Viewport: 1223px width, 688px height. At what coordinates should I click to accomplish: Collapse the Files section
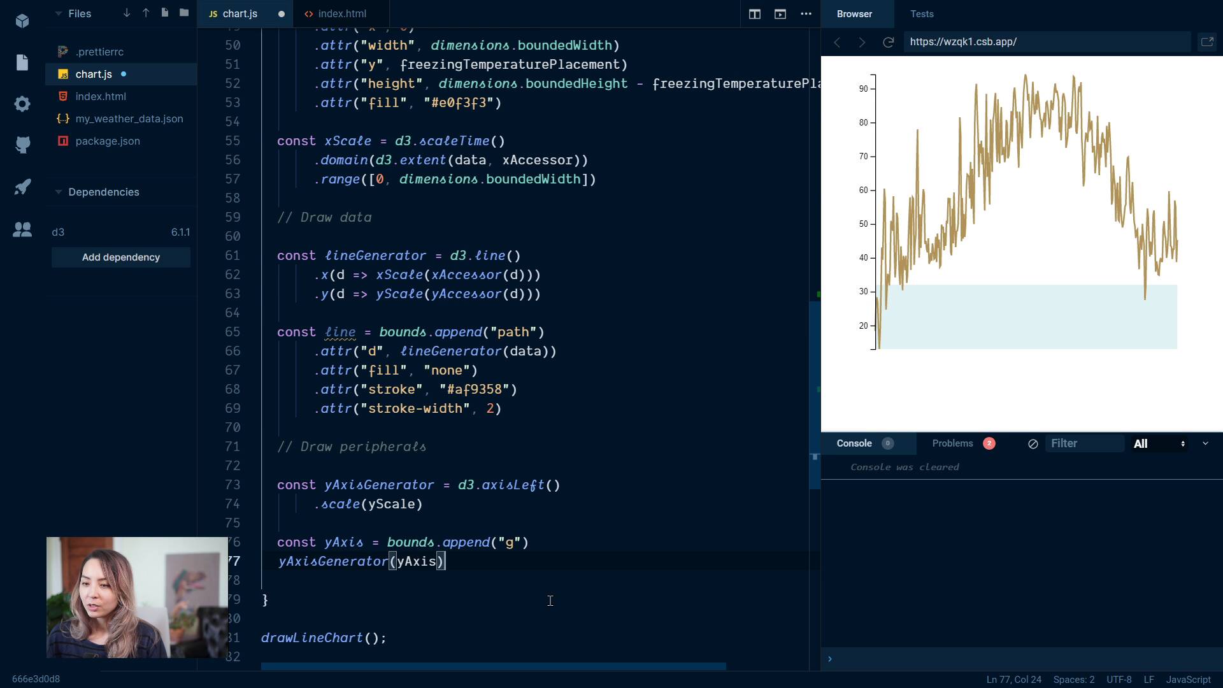click(x=59, y=13)
